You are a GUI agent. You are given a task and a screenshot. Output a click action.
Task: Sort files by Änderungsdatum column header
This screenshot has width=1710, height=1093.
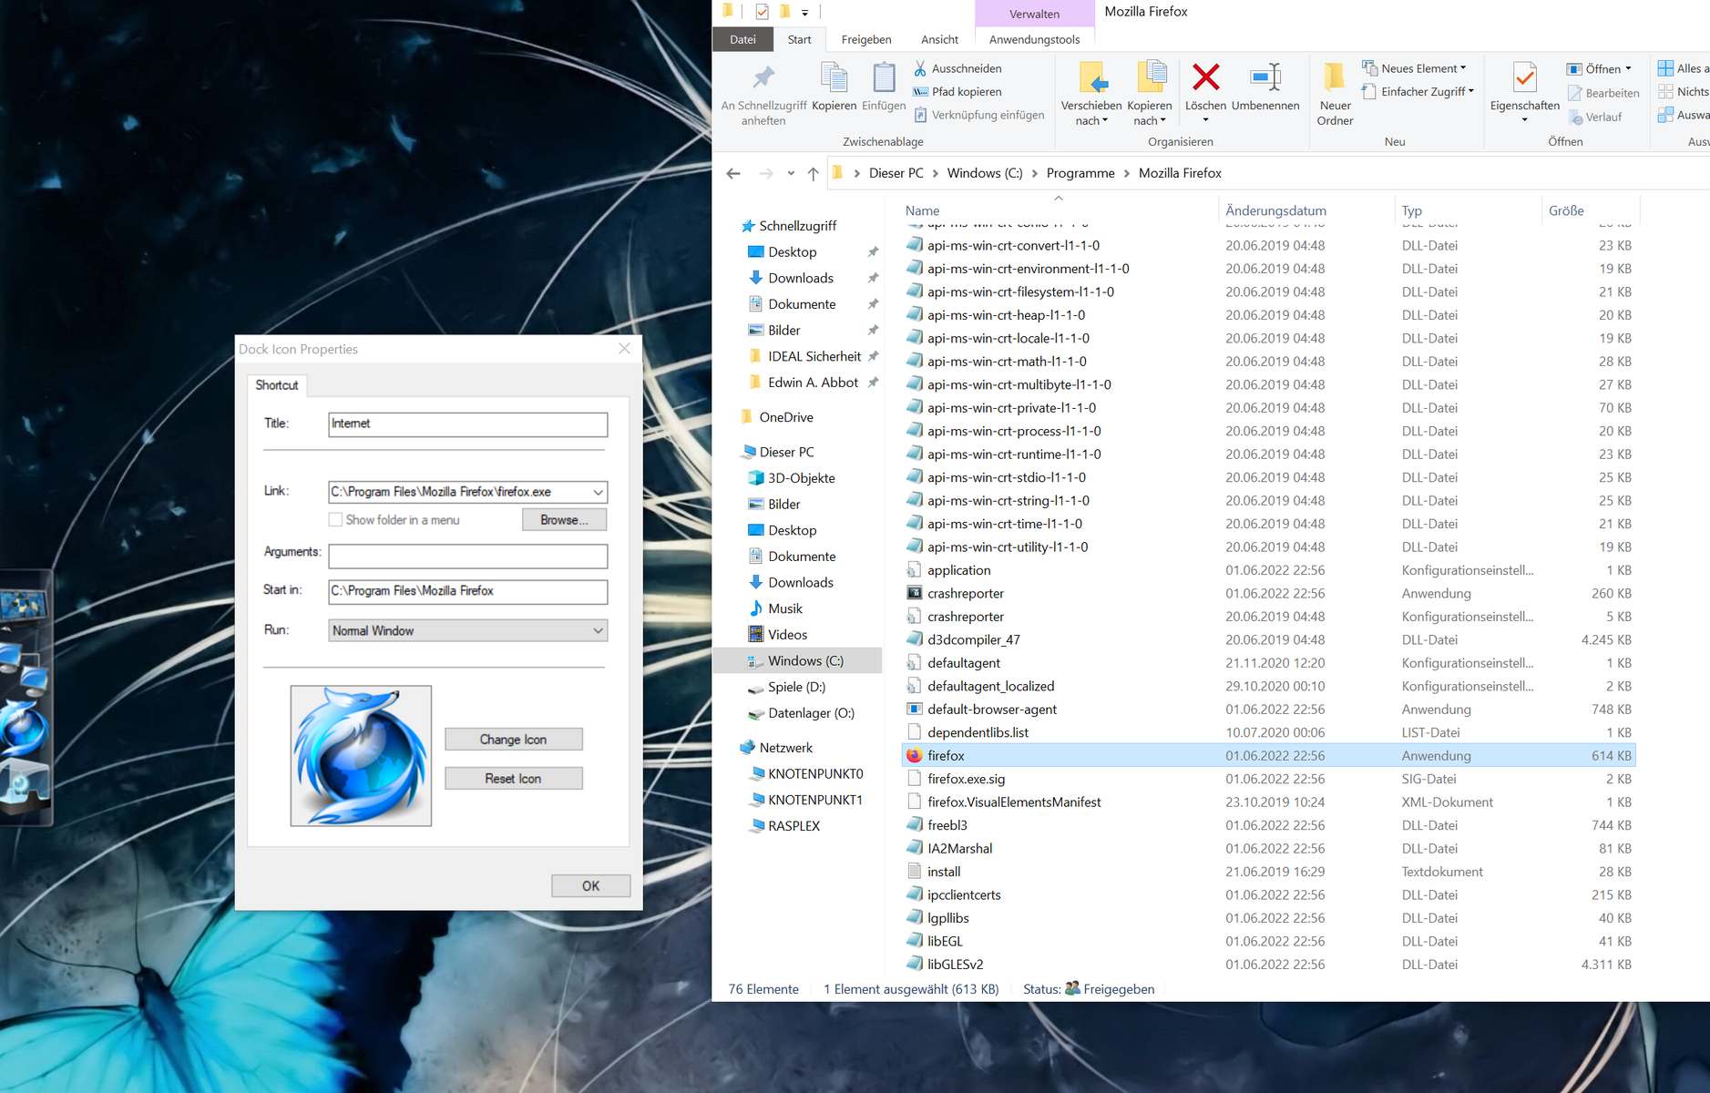coord(1275,210)
